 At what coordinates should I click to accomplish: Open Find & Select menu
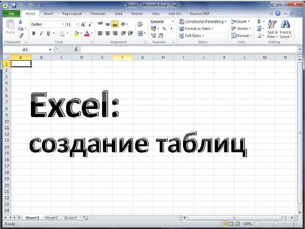(286, 29)
